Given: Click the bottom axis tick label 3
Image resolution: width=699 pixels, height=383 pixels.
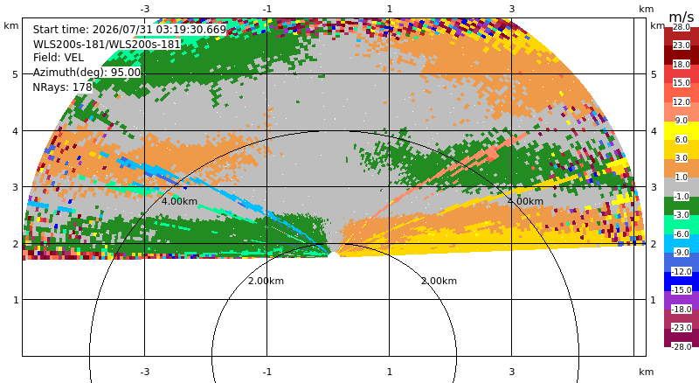Looking at the screenshot, I should (x=512, y=372).
